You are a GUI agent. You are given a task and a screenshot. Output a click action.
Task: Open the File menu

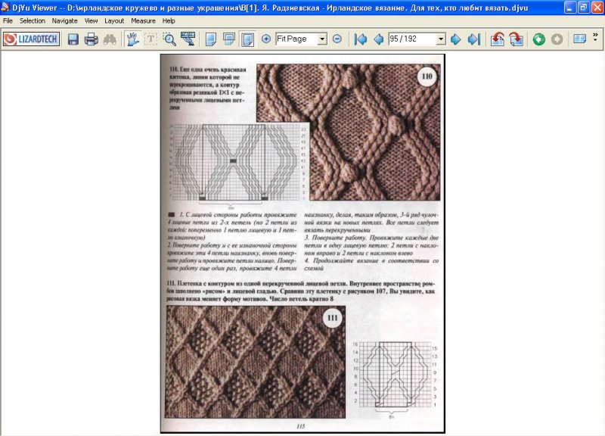click(x=8, y=21)
